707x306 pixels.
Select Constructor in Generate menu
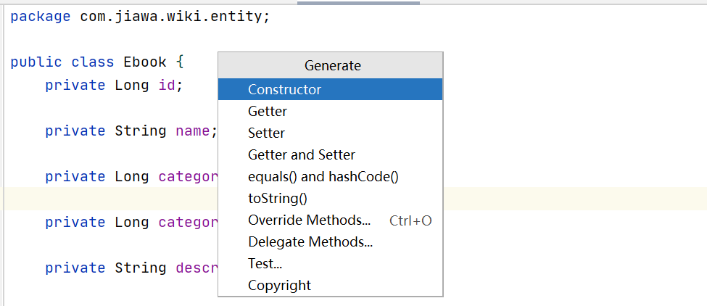coord(330,89)
